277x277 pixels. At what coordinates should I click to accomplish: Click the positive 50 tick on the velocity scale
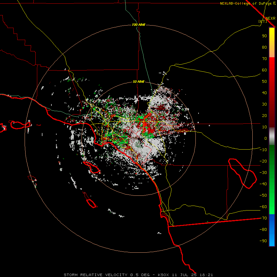(264, 82)
